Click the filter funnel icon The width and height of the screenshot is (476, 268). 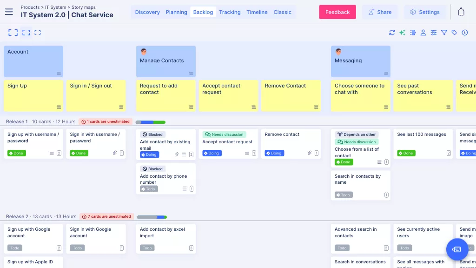point(444,33)
